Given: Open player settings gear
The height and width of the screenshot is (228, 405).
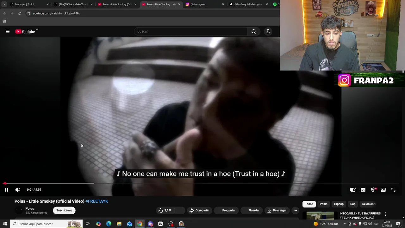Looking at the screenshot, I should [x=373, y=190].
